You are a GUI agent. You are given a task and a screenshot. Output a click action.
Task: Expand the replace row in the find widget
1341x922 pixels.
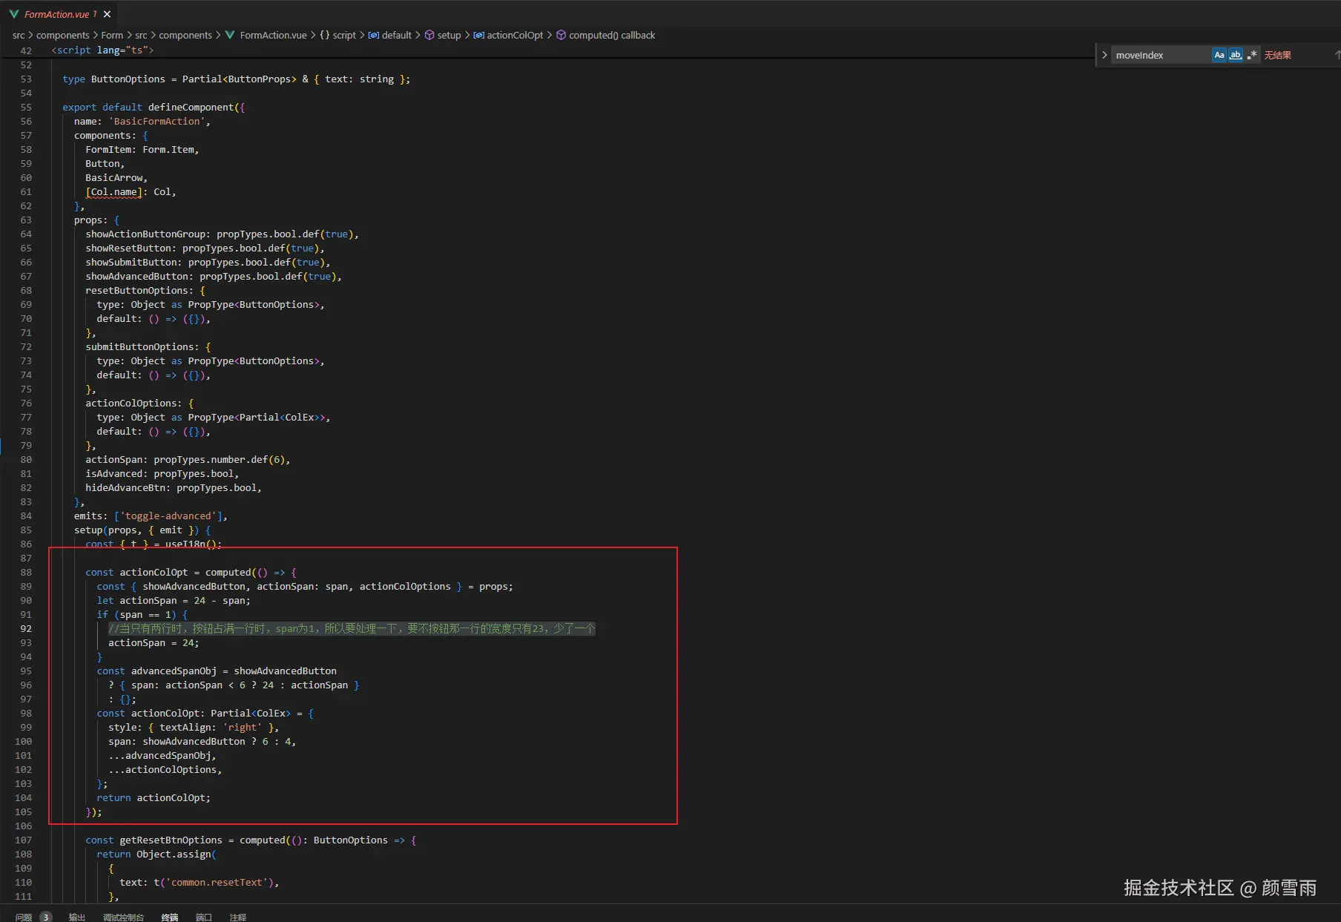(1104, 55)
